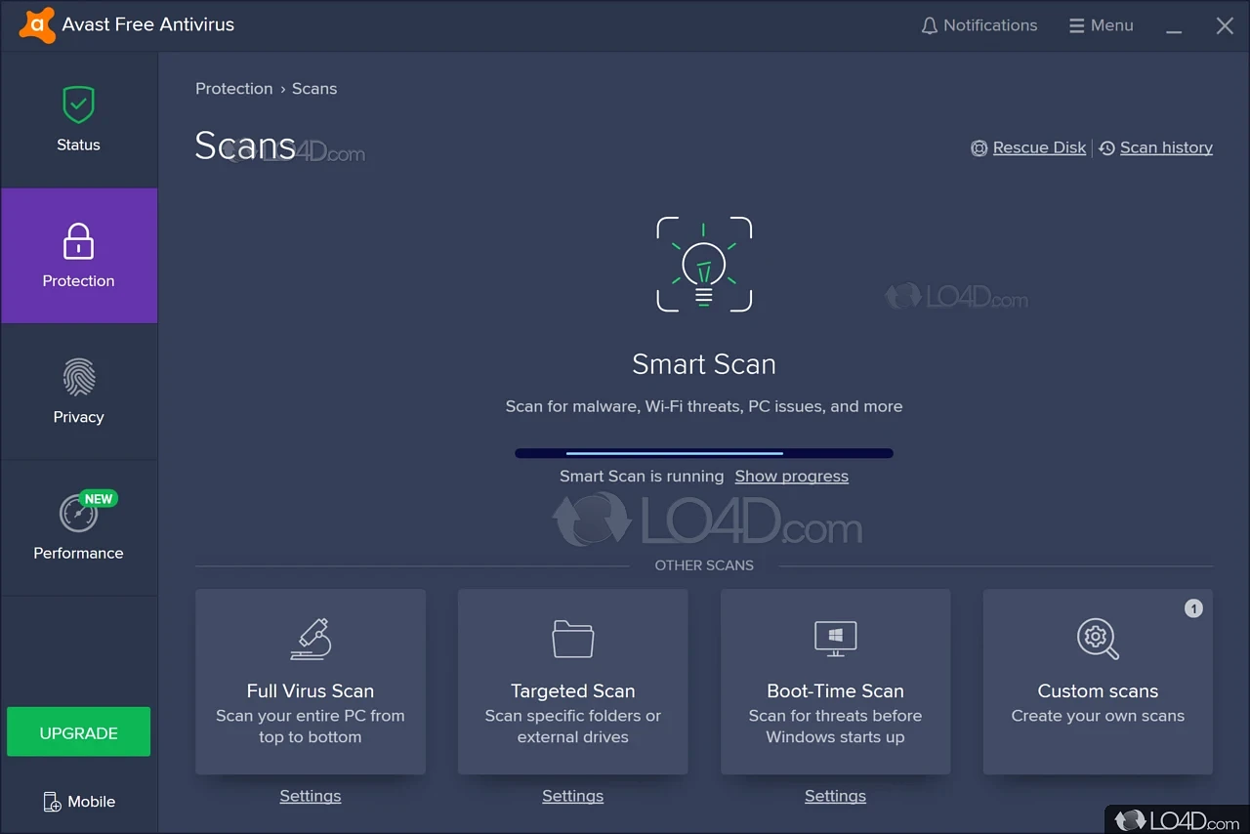This screenshot has height=834, width=1250.
Task: Open the Mobile link in the sidebar
Action: 79,802
